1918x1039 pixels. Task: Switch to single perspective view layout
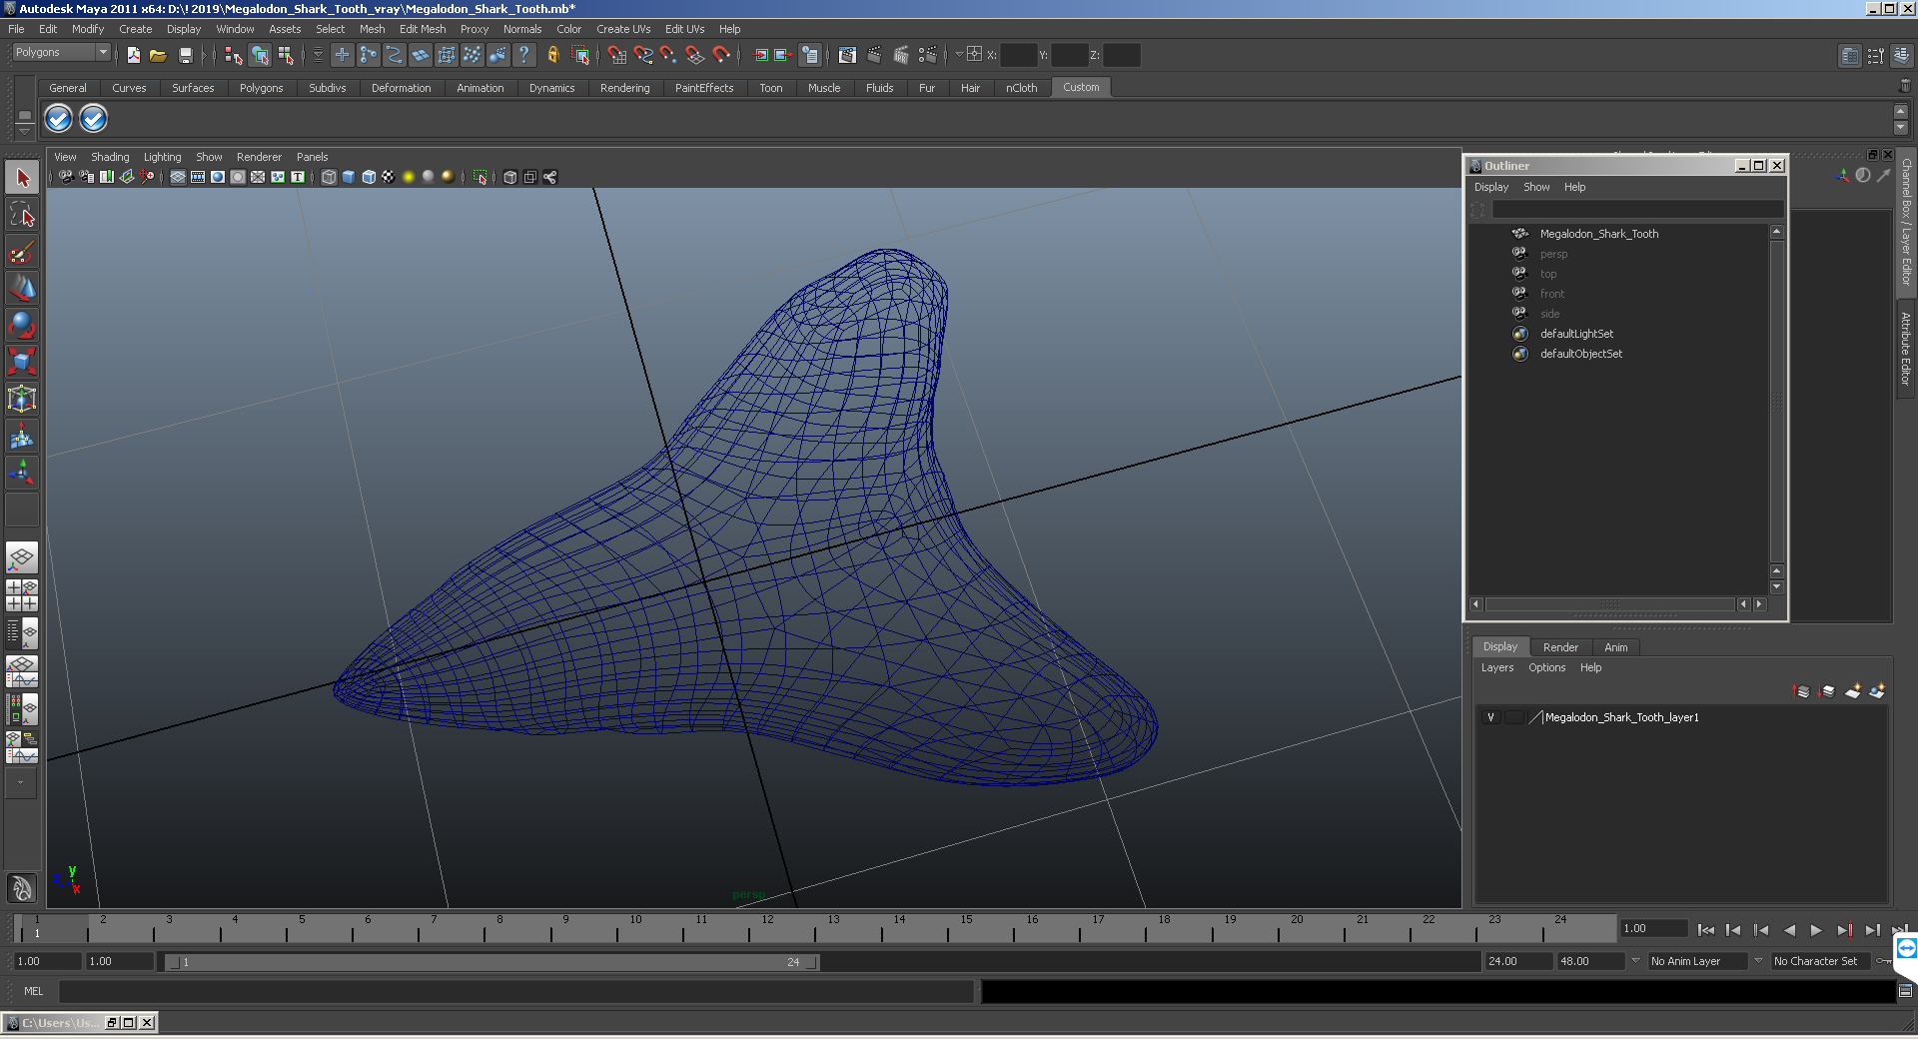click(x=22, y=557)
